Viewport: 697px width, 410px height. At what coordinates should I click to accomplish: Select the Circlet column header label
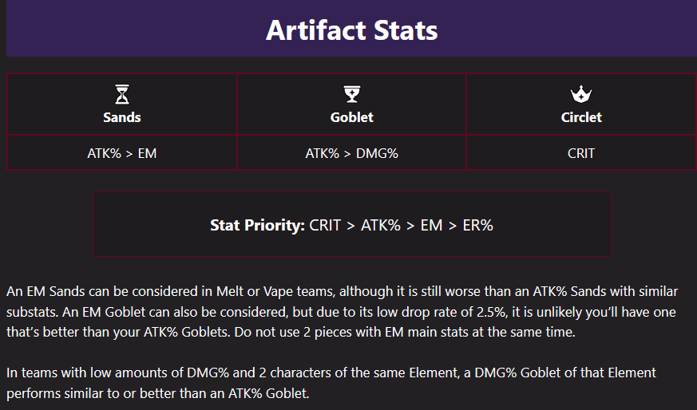581,117
